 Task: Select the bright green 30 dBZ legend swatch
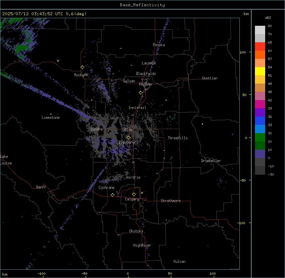[x=260, y=137]
